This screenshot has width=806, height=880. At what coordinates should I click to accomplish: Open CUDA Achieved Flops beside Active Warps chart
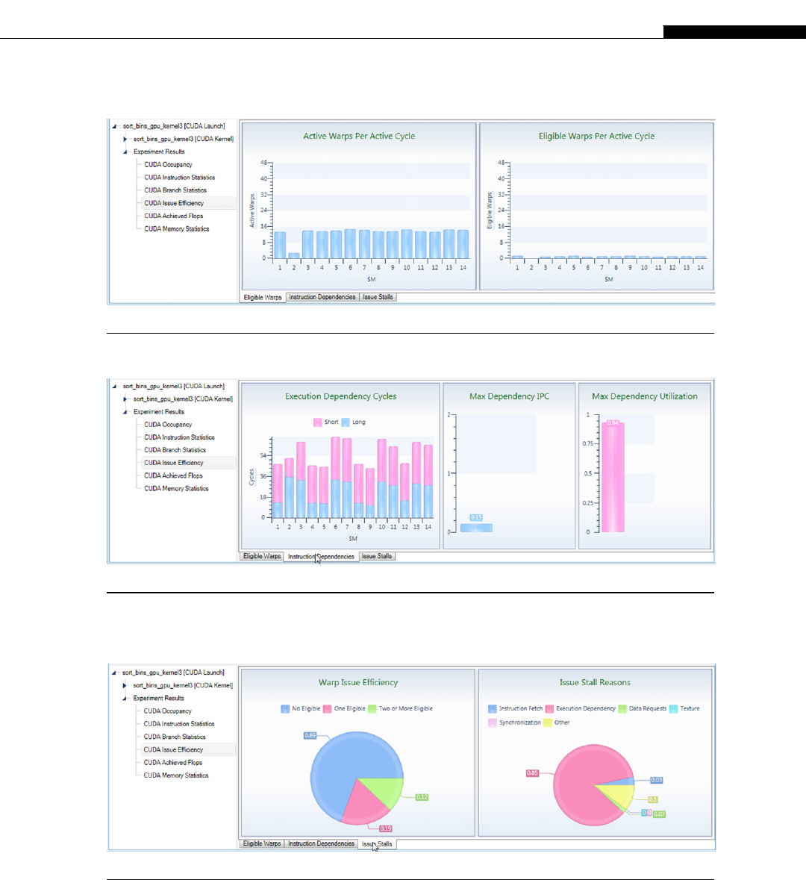pos(173,216)
